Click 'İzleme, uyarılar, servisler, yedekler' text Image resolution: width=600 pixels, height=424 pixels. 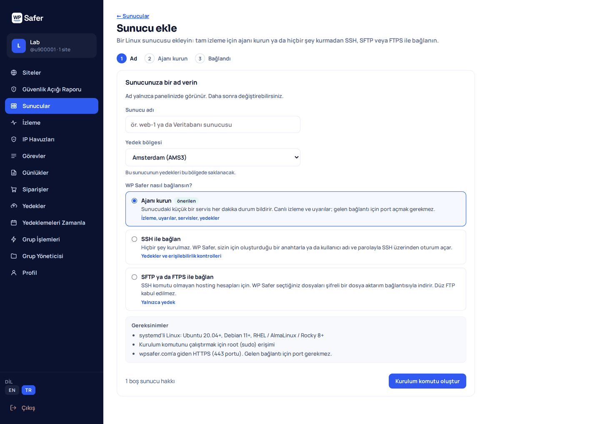(x=180, y=218)
